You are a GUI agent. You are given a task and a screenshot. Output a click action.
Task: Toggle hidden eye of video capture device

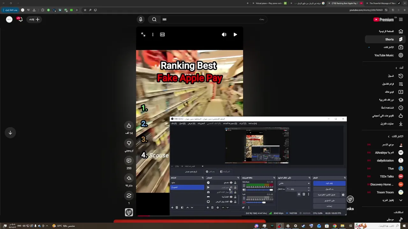(231, 192)
